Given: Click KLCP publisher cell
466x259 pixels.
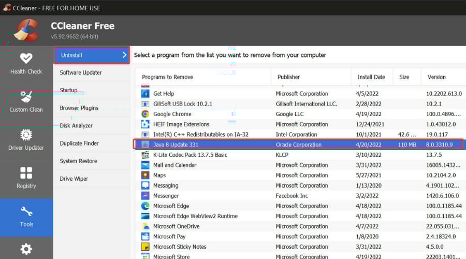Looking at the screenshot, I should [x=282, y=155].
